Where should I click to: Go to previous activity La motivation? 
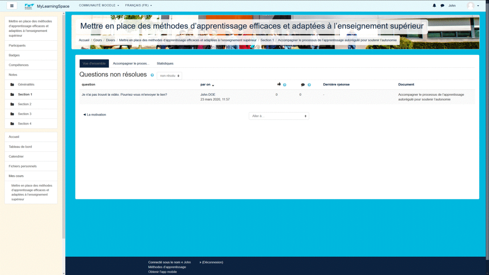tap(95, 115)
